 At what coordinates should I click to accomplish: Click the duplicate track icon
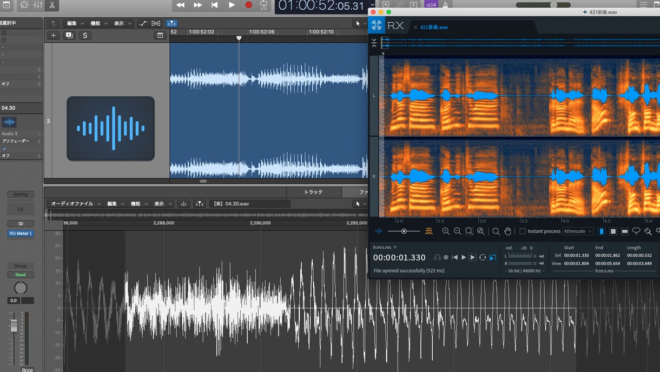pos(69,35)
